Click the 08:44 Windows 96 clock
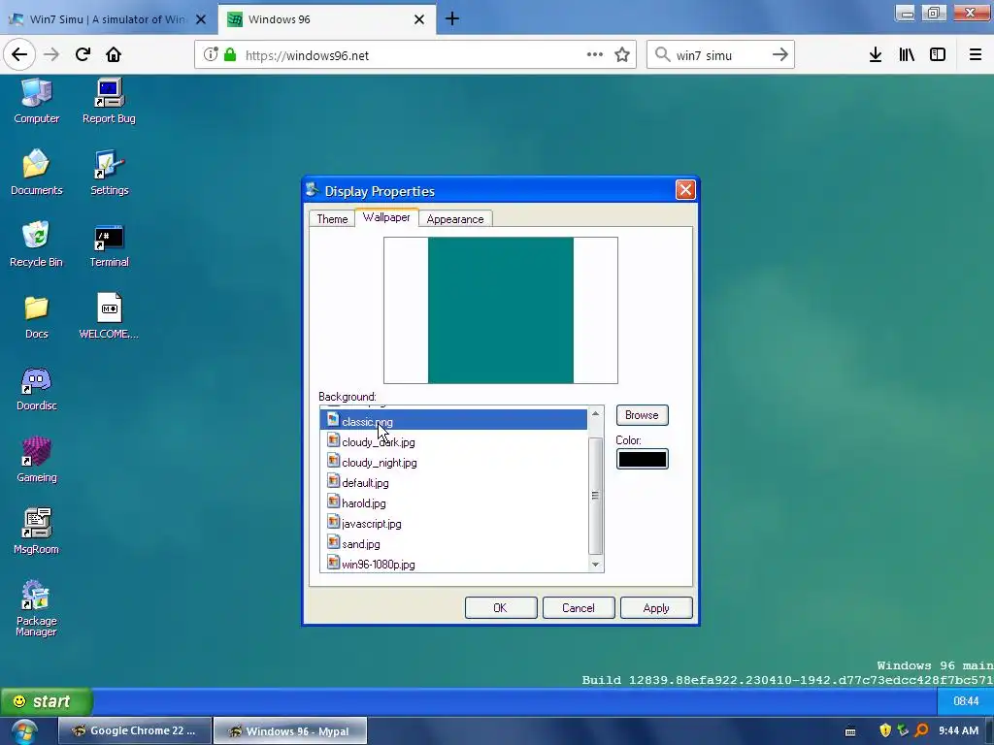The image size is (994, 745). pos(966,700)
